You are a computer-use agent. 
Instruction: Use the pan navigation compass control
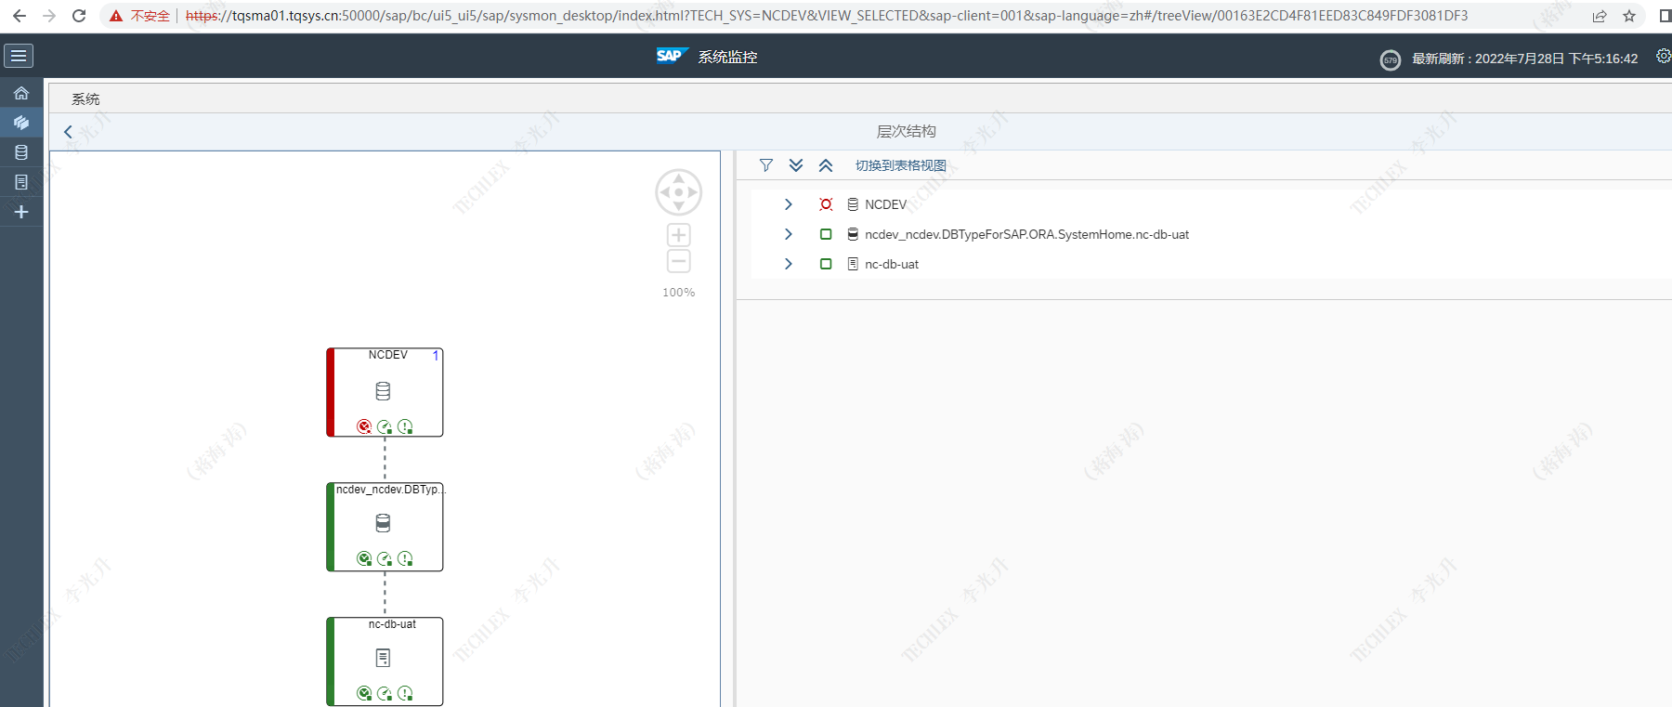(679, 192)
